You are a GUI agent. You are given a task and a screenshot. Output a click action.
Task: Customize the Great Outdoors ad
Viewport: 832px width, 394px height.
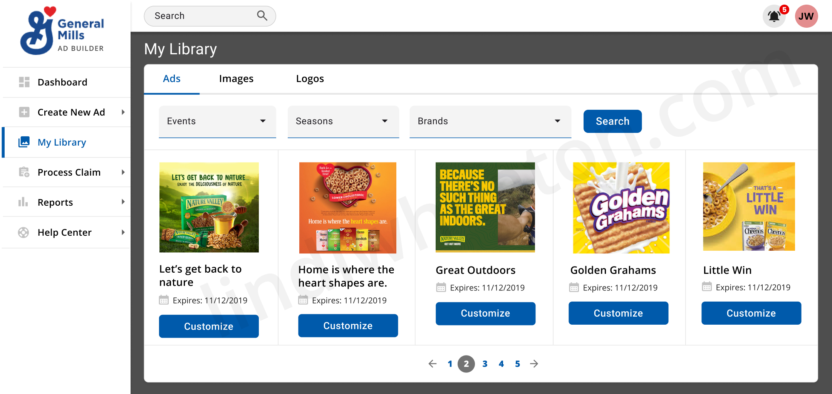click(485, 313)
